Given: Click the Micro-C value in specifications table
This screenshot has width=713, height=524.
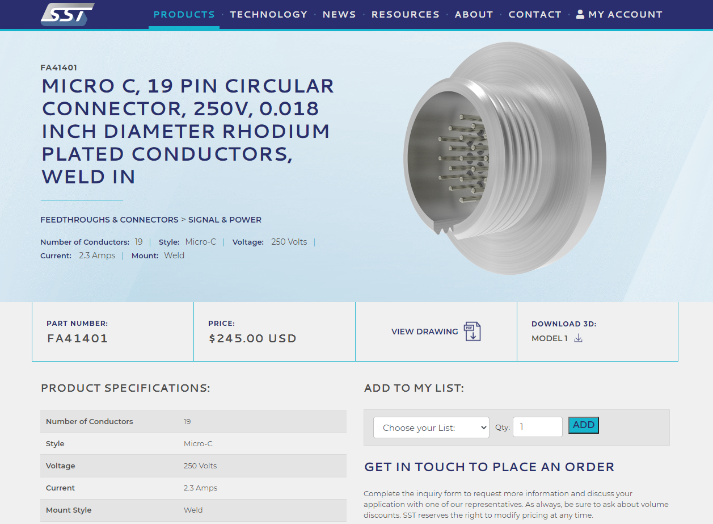Looking at the screenshot, I should pos(198,443).
